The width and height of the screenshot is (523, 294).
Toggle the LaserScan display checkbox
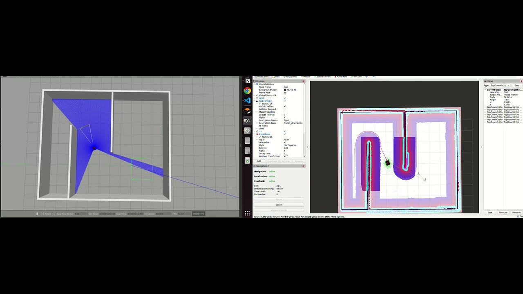click(x=285, y=134)
